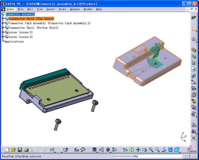Screen dimensions: 199x160
Task: Save with the floppy disk icon
Action: pos(20,150)
